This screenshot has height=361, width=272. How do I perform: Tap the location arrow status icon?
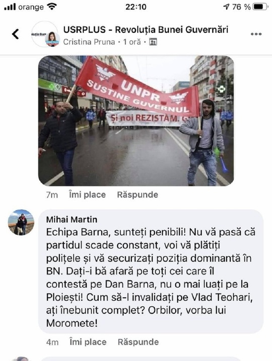tap(226, 7)
